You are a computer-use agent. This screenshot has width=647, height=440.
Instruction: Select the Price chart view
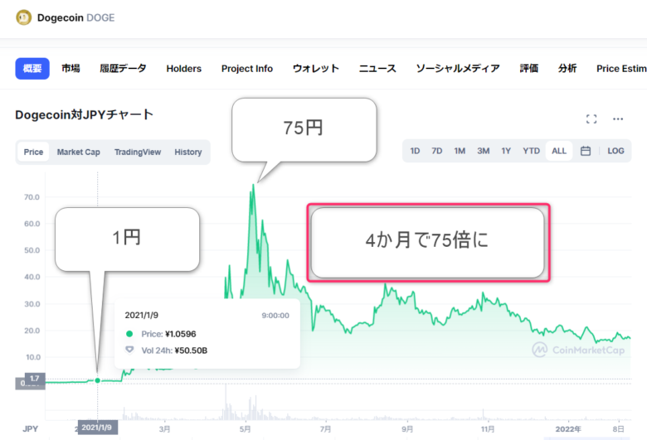[33, 152]
